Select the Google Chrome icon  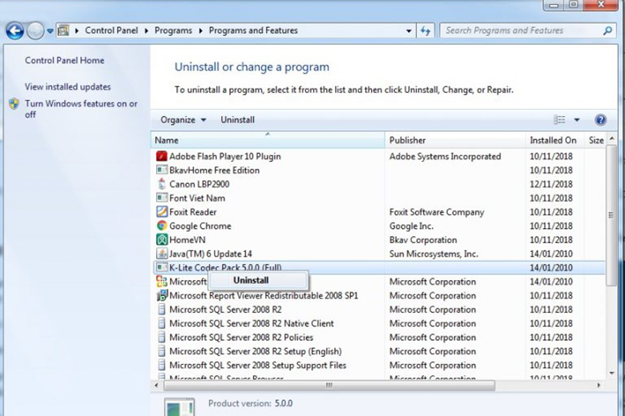point(162,226)
